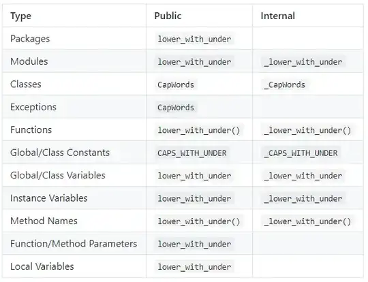Click the Global/Class Constants label
The image size is (368, 282).
60,153
